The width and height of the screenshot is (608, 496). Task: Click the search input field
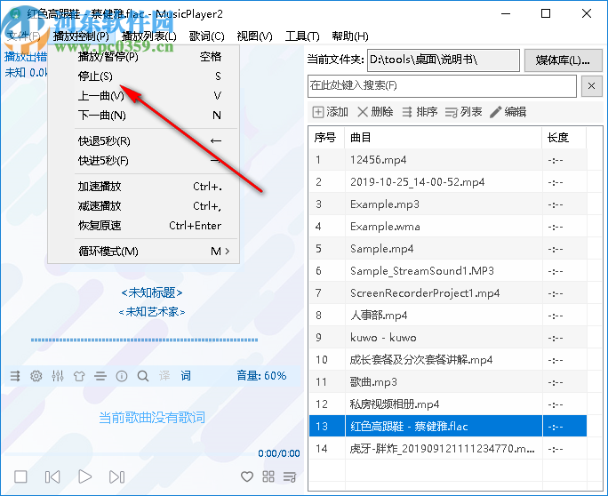click(442, 85)
